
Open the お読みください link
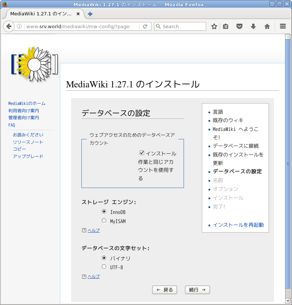[28, 135]
